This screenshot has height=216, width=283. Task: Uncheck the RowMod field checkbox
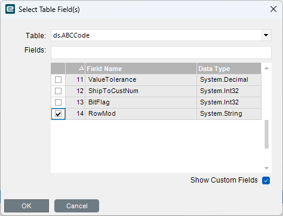(x=58, y=114)
